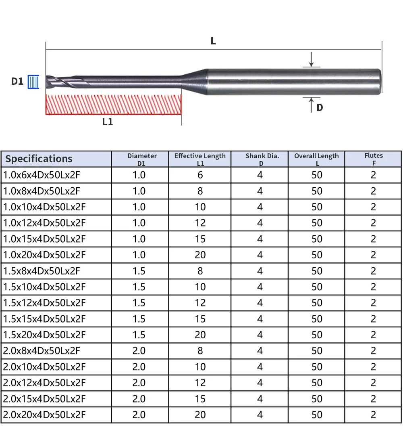The height and width of the screenshot is (440, 403).
Task: Click effective length 15 in the 1.5x15x4Dx50Lx2F row
Action: [200, 319]
